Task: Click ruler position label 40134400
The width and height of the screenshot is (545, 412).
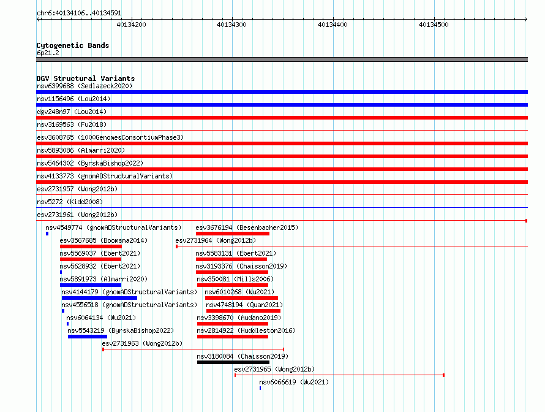Action: [333, 25]
